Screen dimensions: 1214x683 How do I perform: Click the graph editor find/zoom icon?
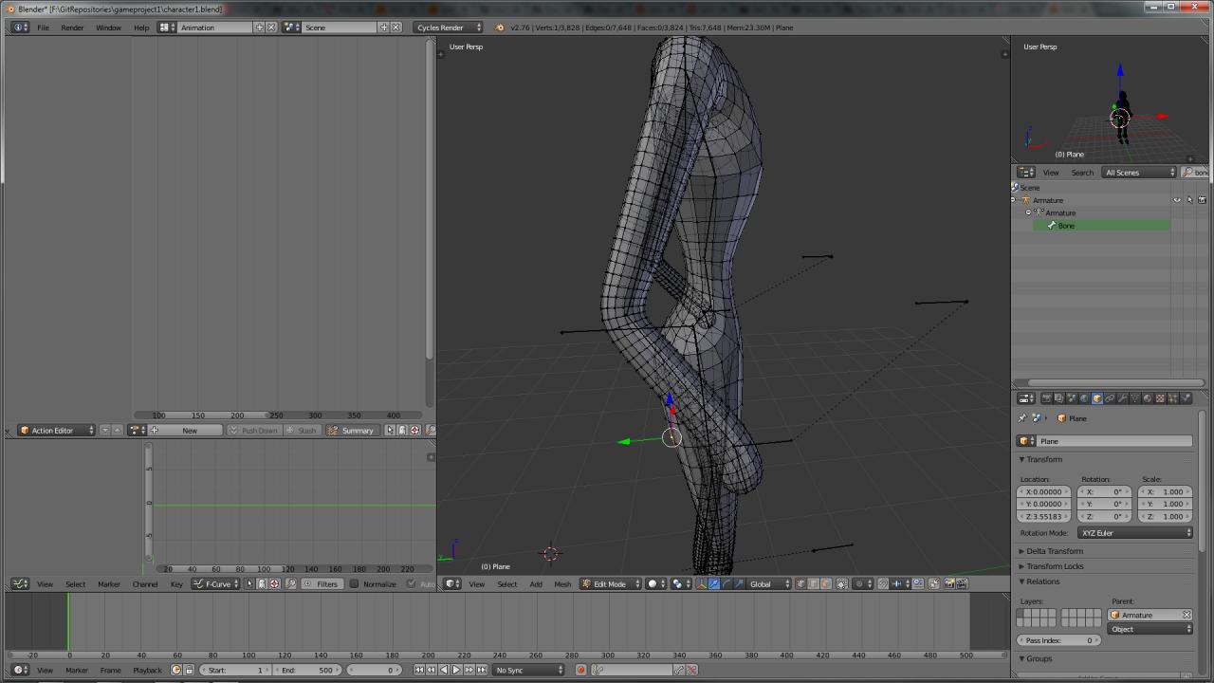pos(291,583)
